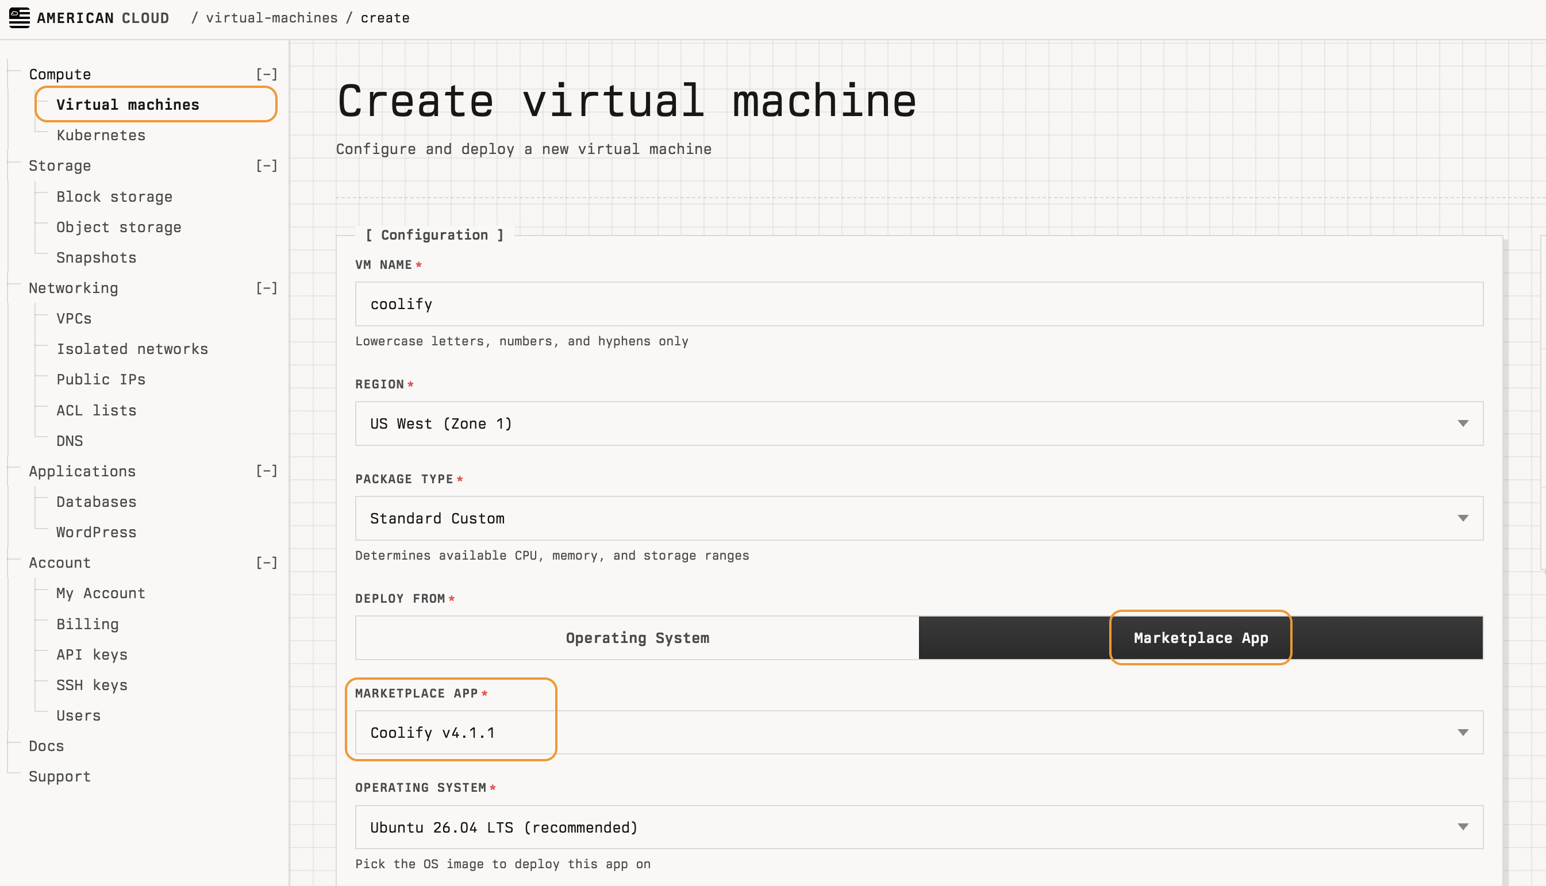Collapse the Networking section
This screenshot has height=886, width=1546.
point(267,288)
